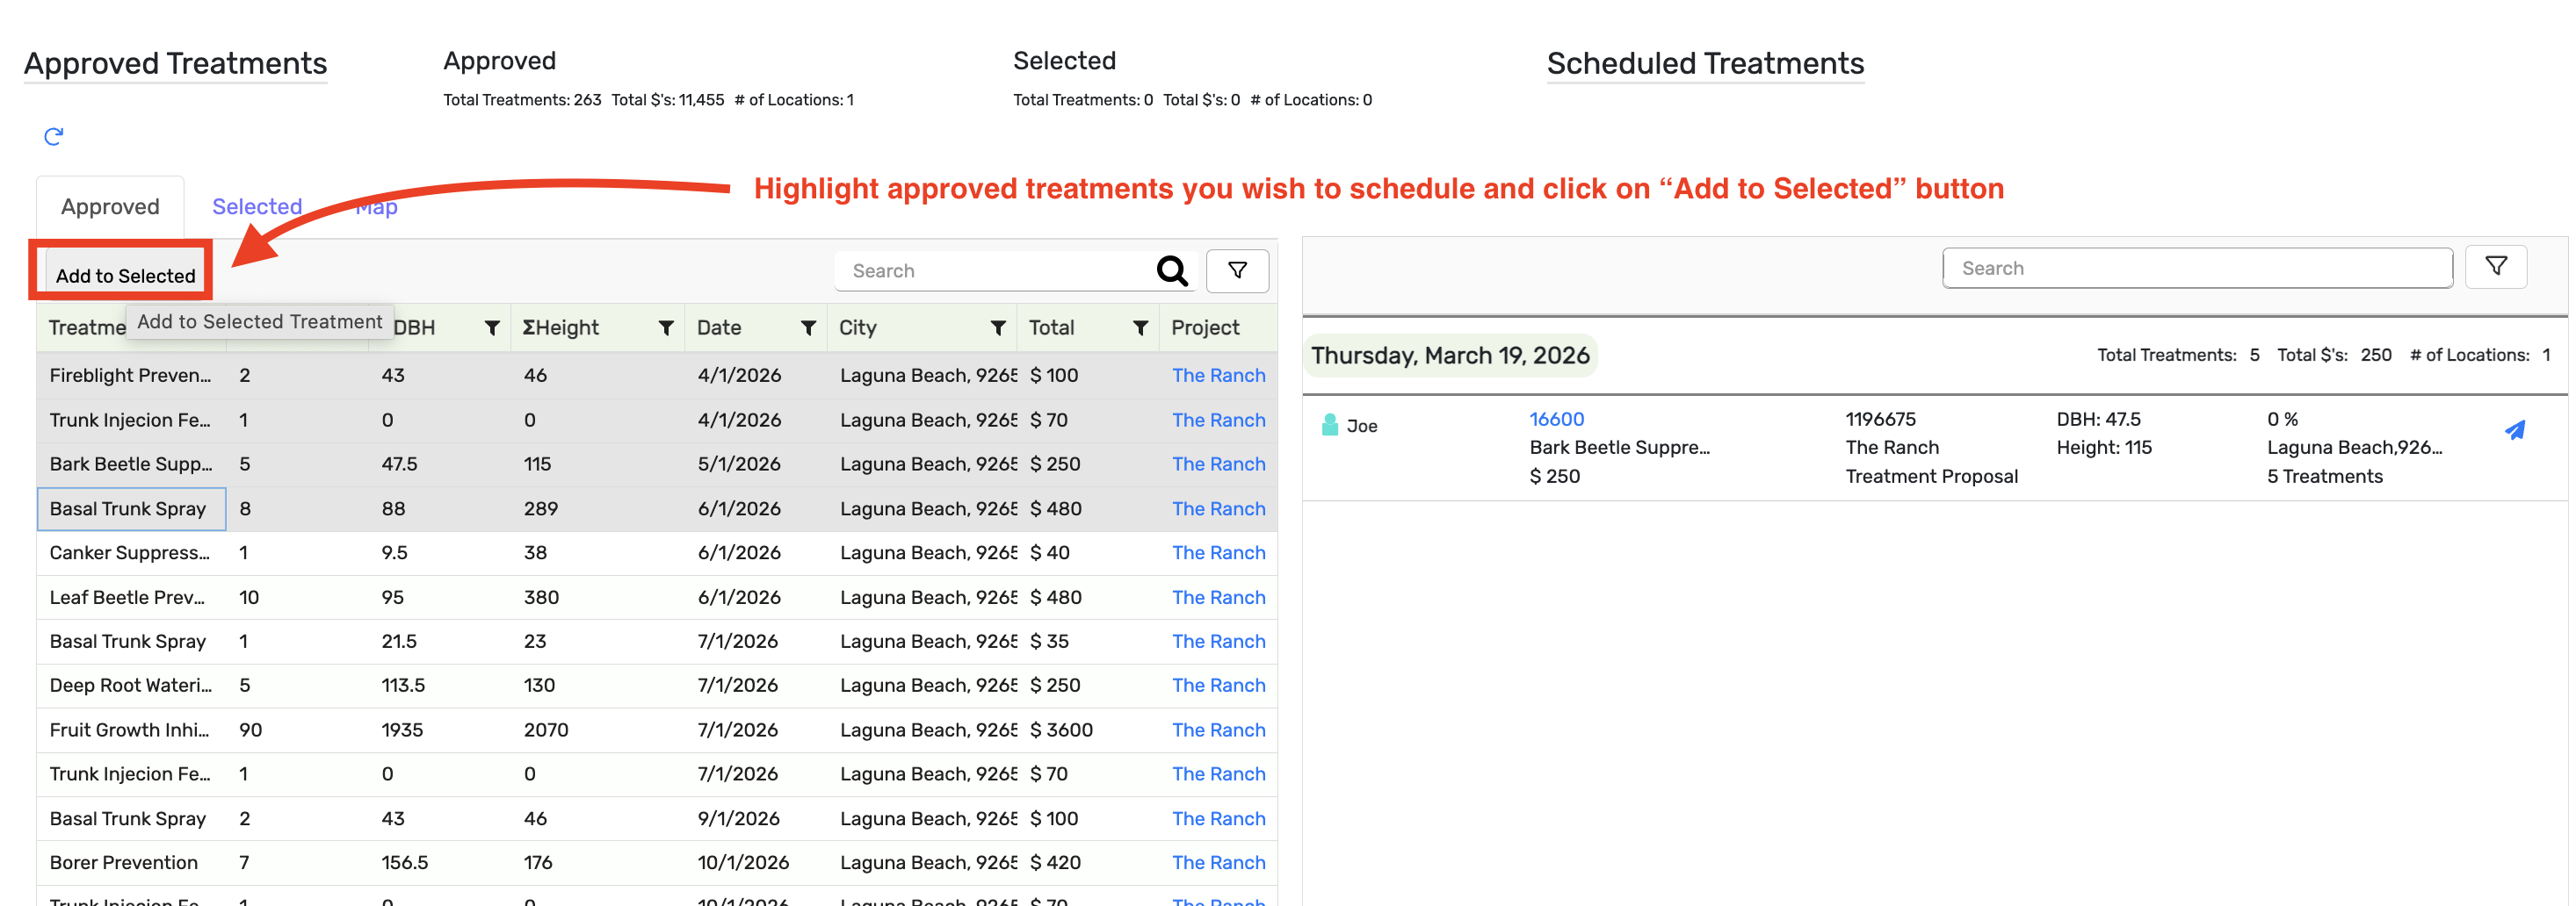Click the send arrow on Joe's scheduled treatment
This screenshot has width=2576, height=906.
tap(2516, 430)
